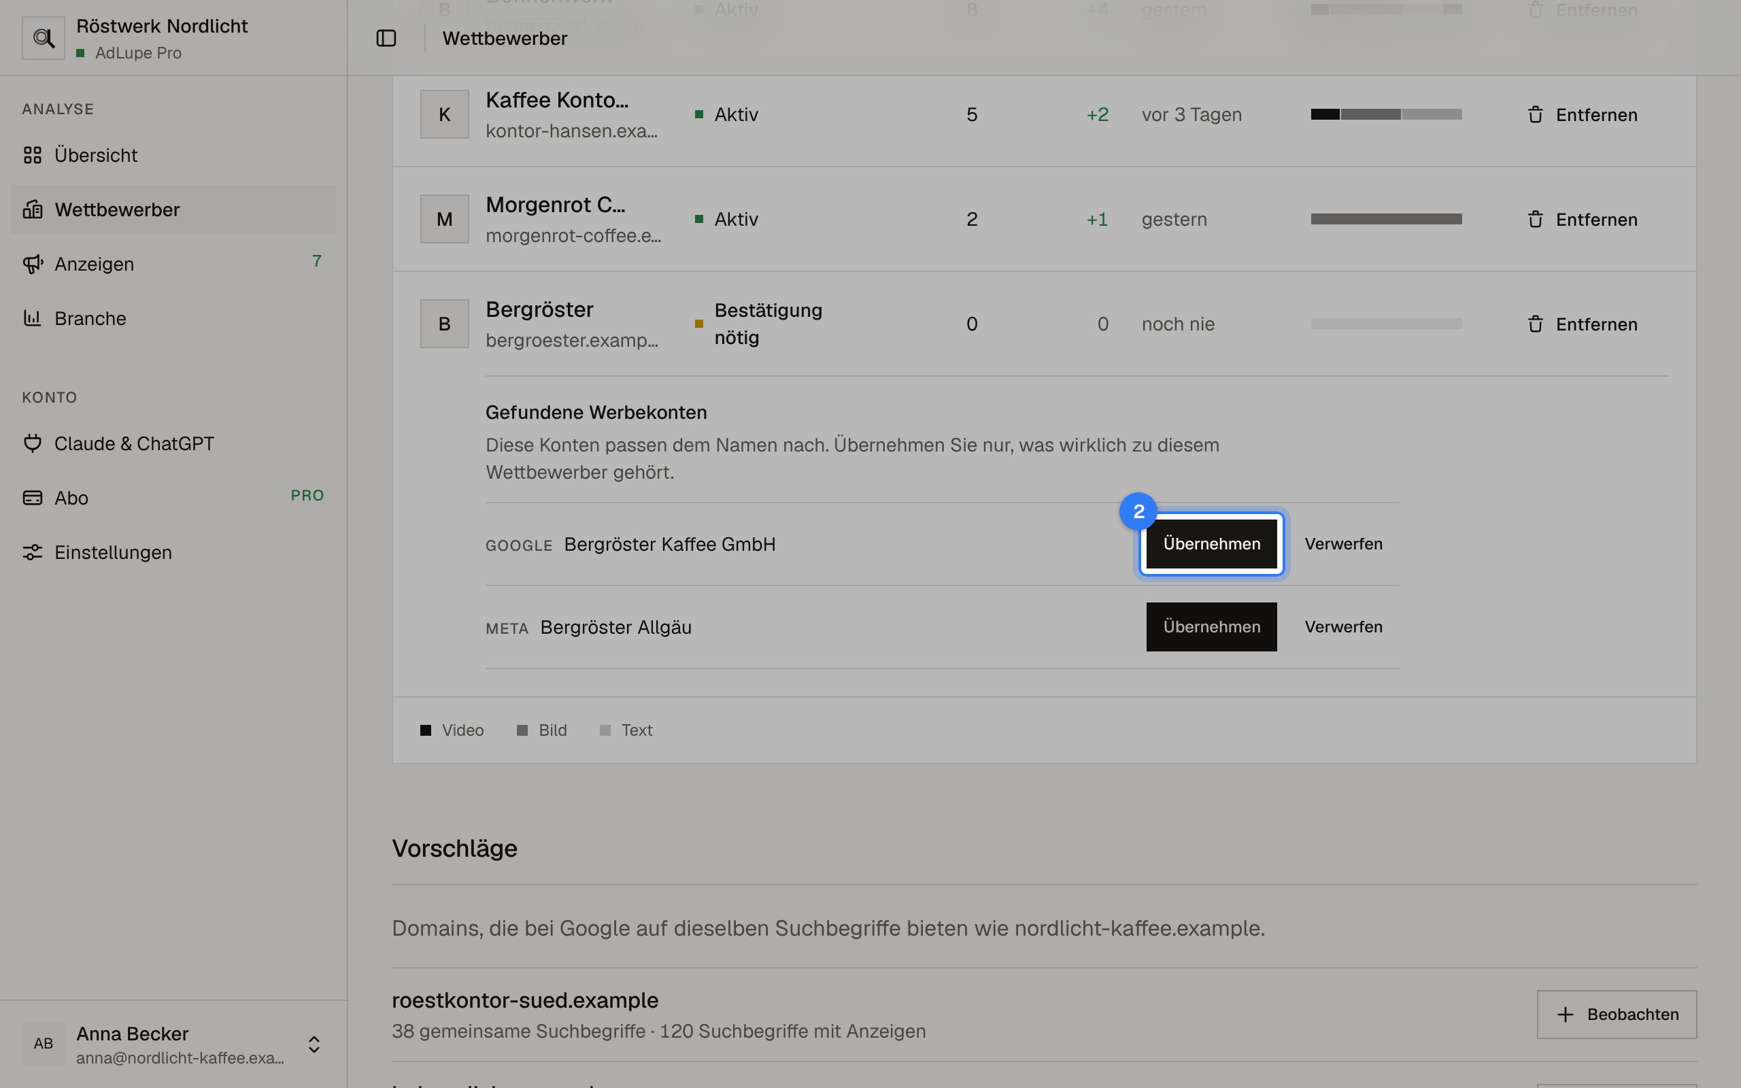Click the Einstellungen sliders icon

(33, 552)
